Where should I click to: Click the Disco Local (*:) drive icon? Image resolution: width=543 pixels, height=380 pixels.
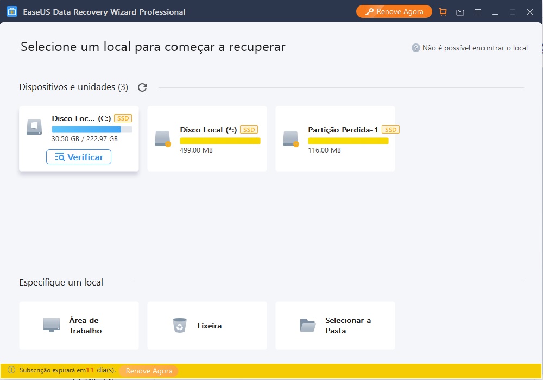coord(163,138)
